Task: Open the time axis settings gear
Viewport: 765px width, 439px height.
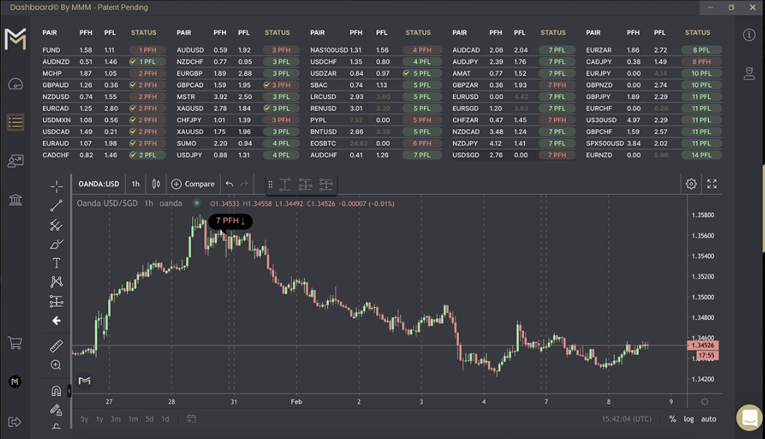Action: [x=704, y=401]
